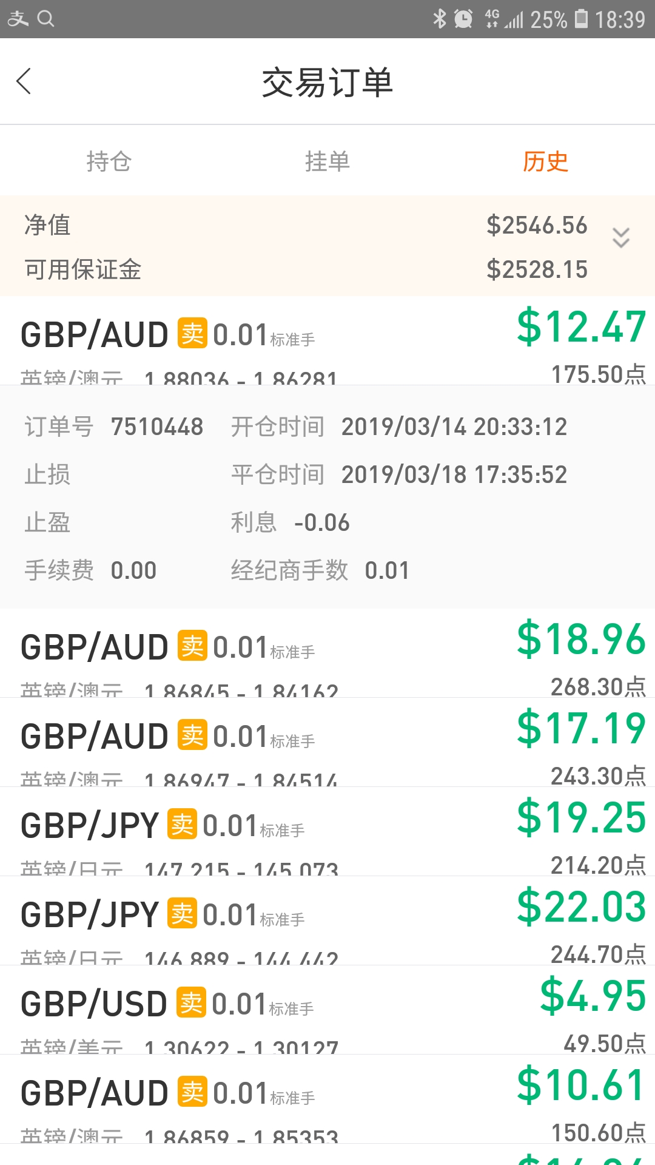This screenshot has width=655, height=1165.
Task: Open the $4.95 GBP/USD order details
Action: [x=327, y=1010]
